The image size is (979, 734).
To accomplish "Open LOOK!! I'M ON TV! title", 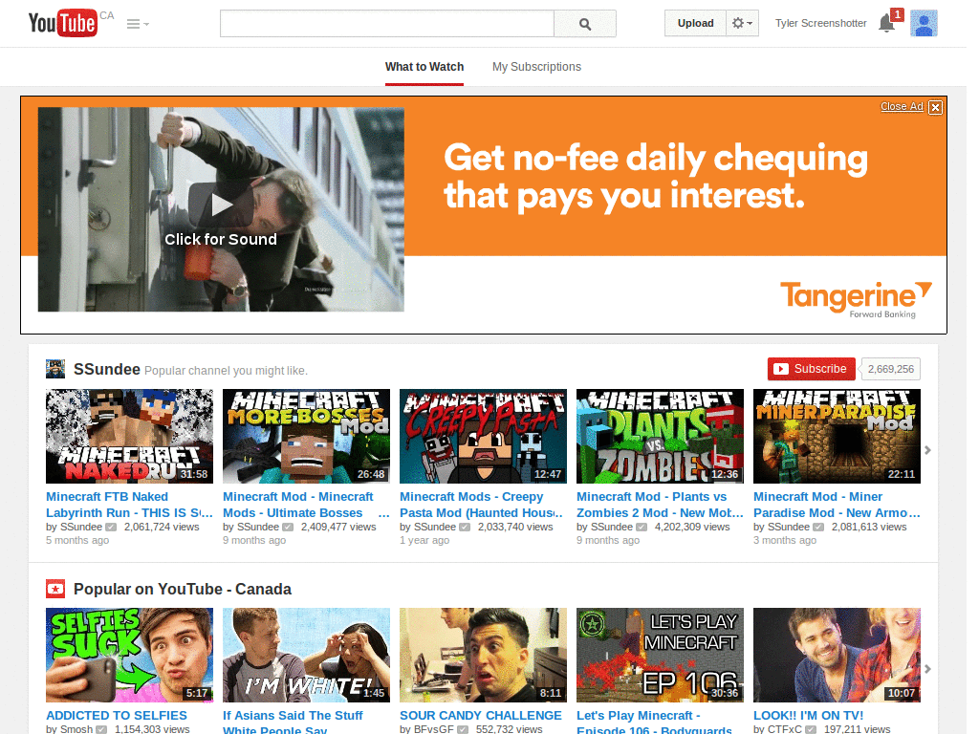I will [809, 715].
